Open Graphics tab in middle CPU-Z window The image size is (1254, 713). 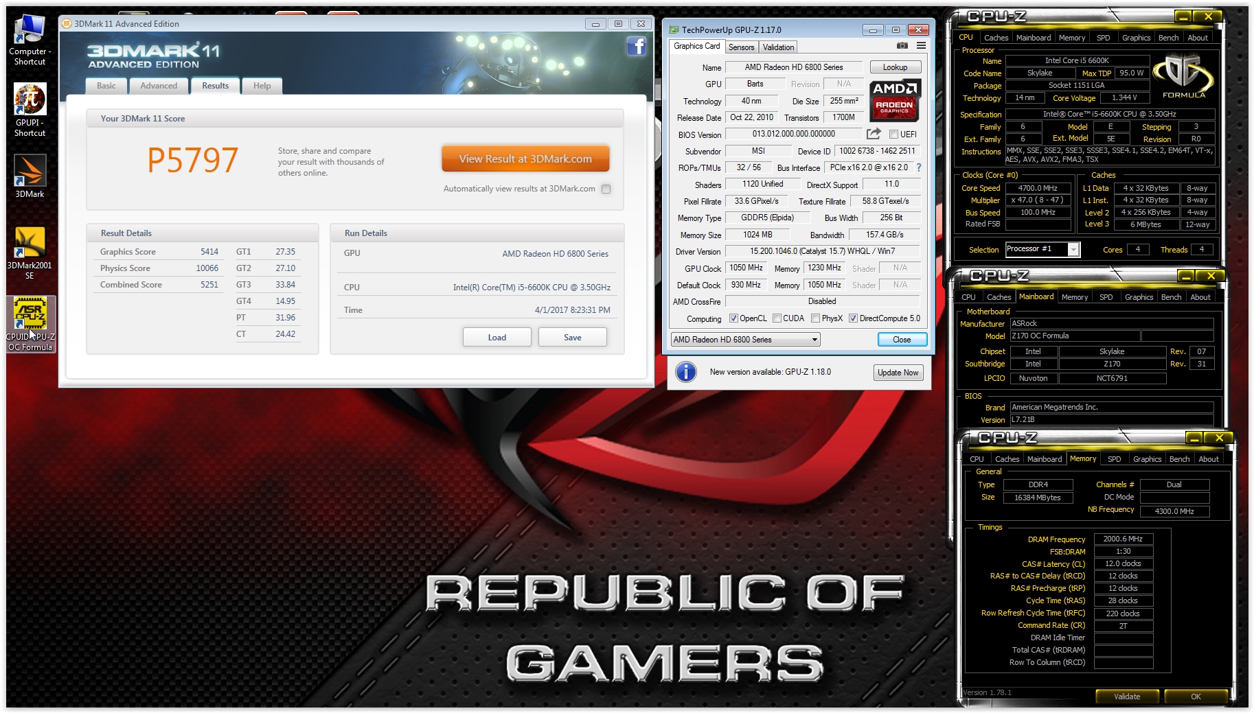tap(1139, 297)
